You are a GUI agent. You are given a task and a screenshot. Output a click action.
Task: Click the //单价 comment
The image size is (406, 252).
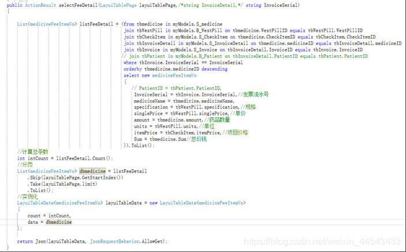(x=238, y=114)
